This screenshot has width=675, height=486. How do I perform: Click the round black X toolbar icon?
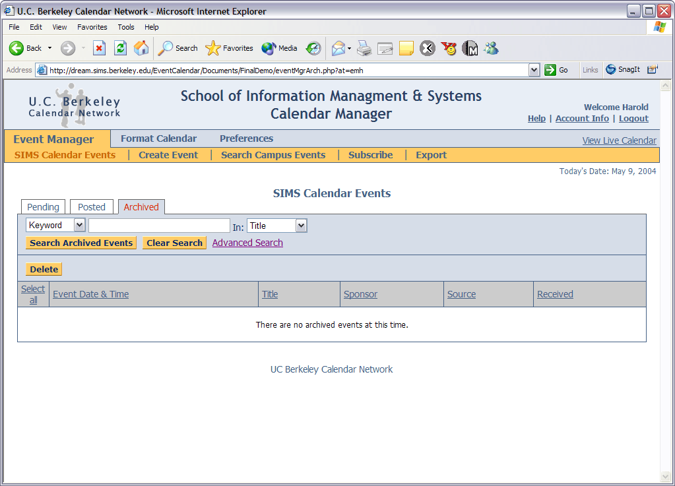coord(428,48)
